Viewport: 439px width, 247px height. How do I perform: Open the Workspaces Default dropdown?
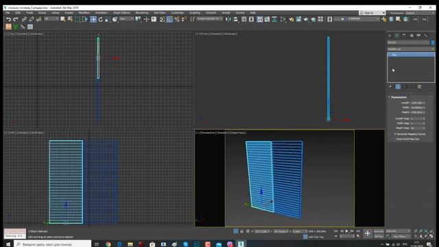pyautogui.click(x=420, y=13)
